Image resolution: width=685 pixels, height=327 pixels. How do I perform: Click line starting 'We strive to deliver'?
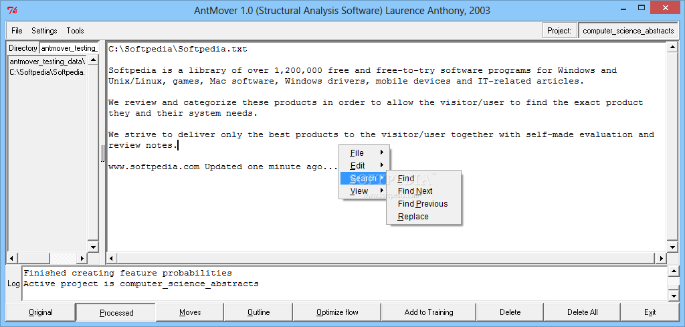coord(381,134)
